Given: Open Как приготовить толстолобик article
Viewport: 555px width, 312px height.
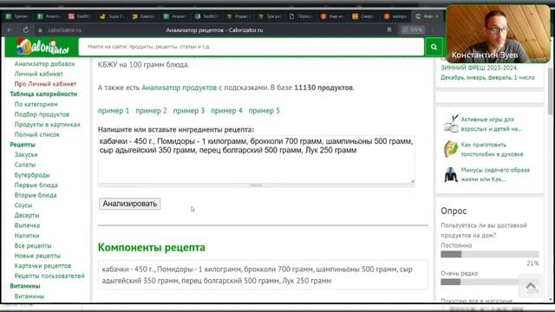Looking at the screenshot, I should 492,150.
